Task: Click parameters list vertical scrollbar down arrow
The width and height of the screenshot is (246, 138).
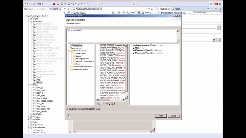Action: coord(126,97)
